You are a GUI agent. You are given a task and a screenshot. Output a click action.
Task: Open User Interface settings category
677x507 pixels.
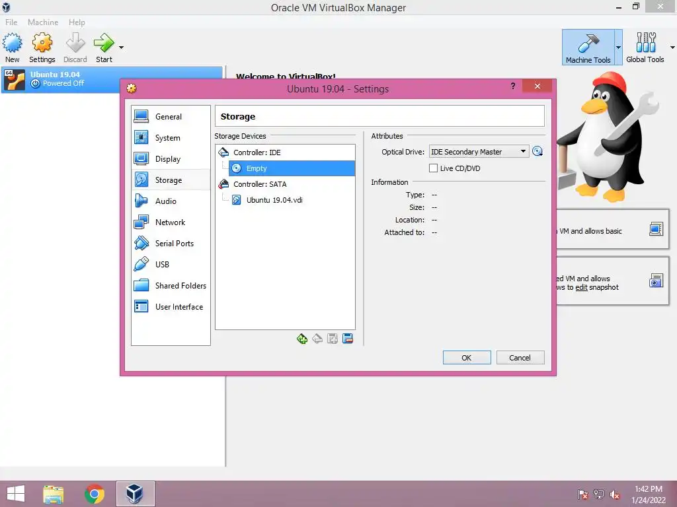pos(171,306)
